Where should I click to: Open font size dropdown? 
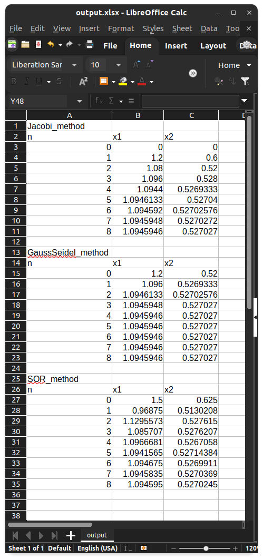(119, 65)
